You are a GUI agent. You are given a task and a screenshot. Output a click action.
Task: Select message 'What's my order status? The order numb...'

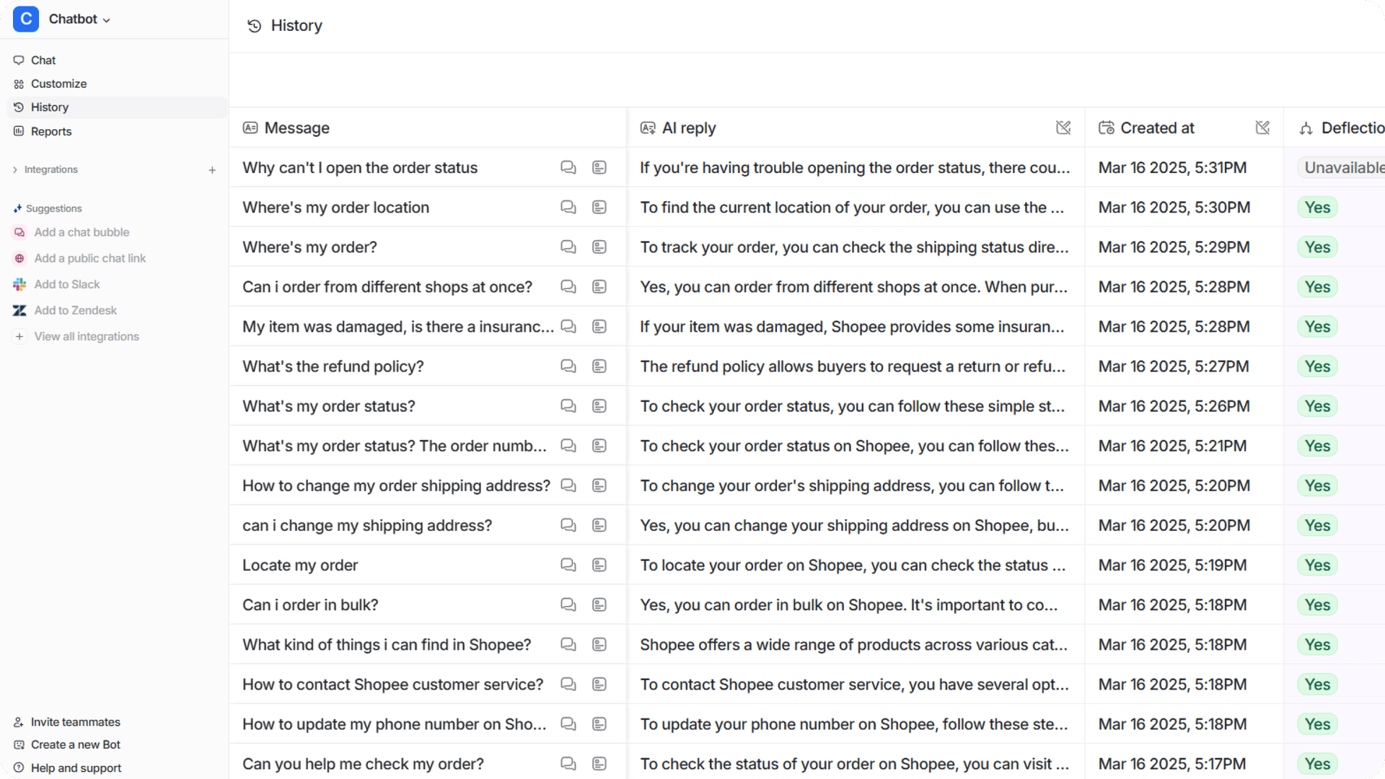(x=395, y=446)
